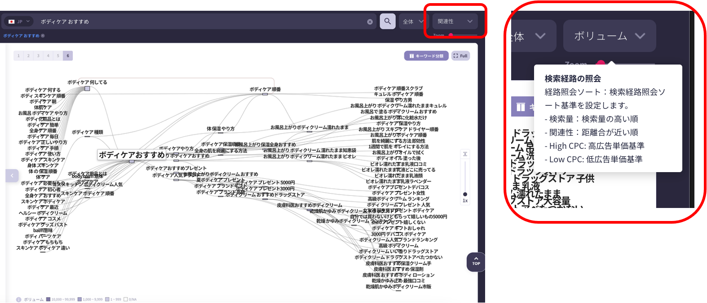The image size is (707, 303).
Task: Switch to page 3 of results
Action: [x=38, y=56]
